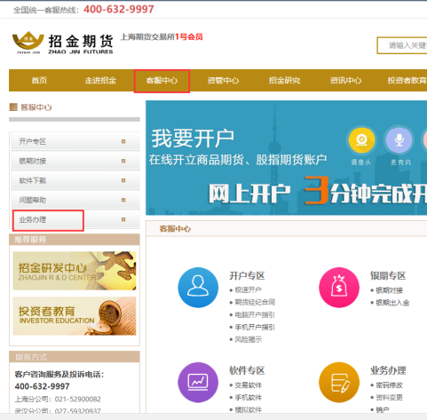The height and width of the screenshot is (420, 427).
Task: Go to 首页 in navigation bar
Action: (39, 81)
